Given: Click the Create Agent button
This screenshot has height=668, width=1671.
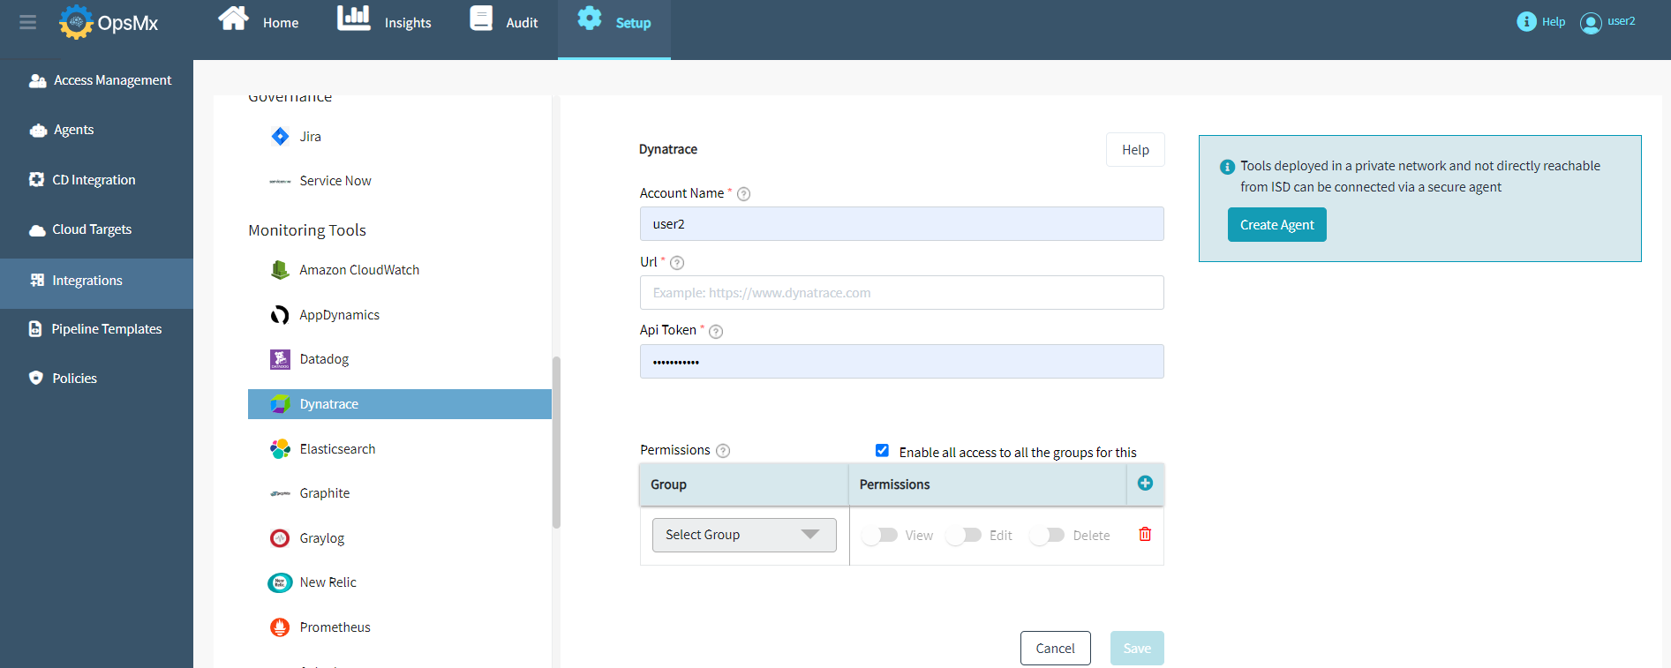Looking at the screenshot, I should tap(1276, 225).
